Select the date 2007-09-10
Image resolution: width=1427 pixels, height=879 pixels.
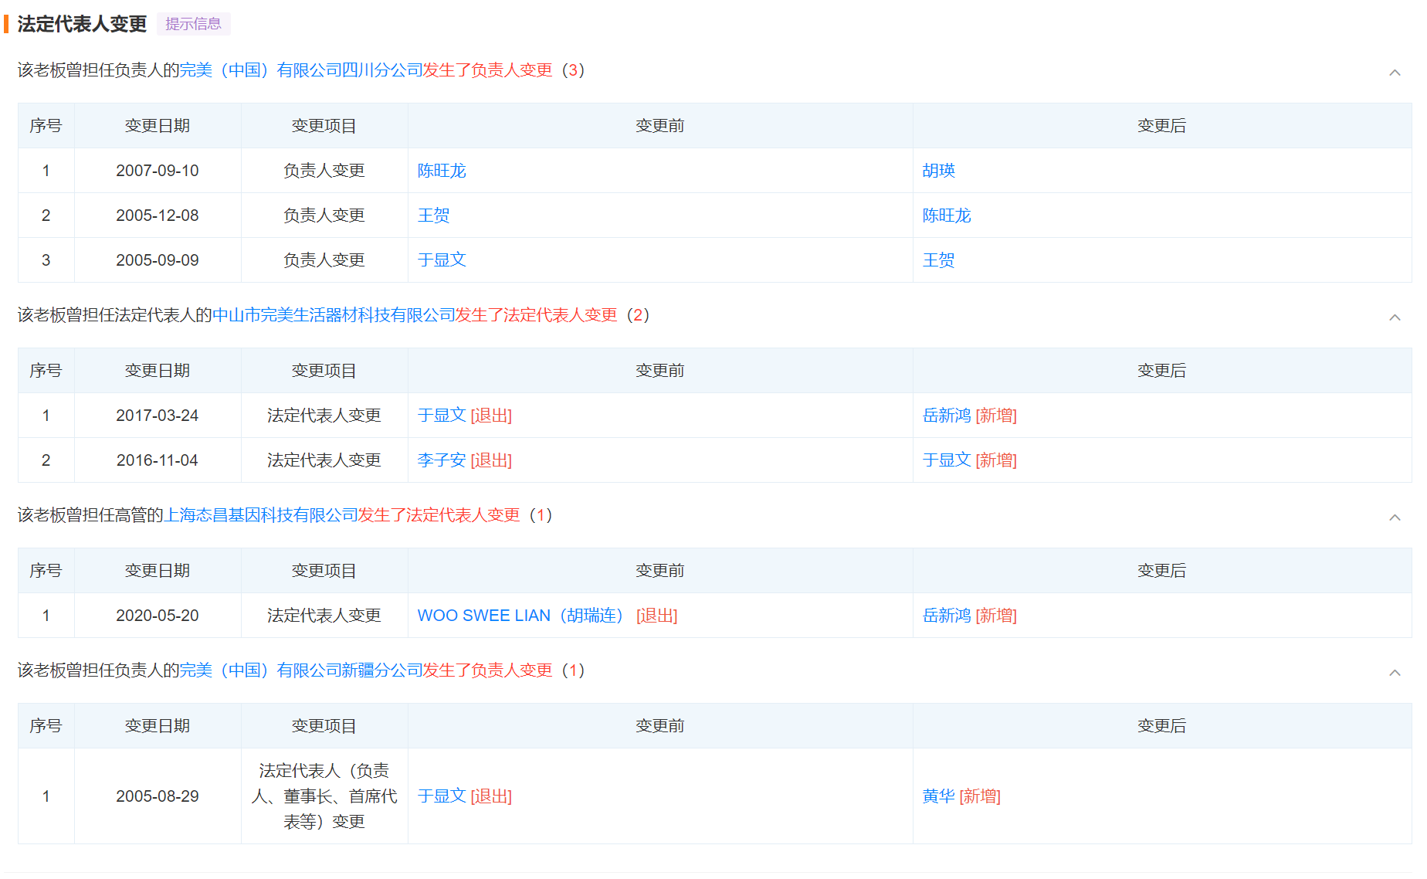point(158,171)
